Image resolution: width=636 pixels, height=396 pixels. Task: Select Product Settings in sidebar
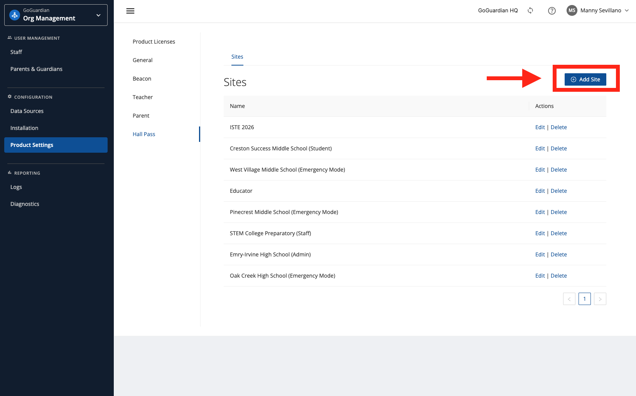click(x=56, y=145)
